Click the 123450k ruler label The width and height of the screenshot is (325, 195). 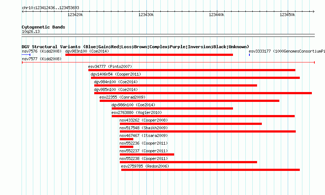(287, 15)
